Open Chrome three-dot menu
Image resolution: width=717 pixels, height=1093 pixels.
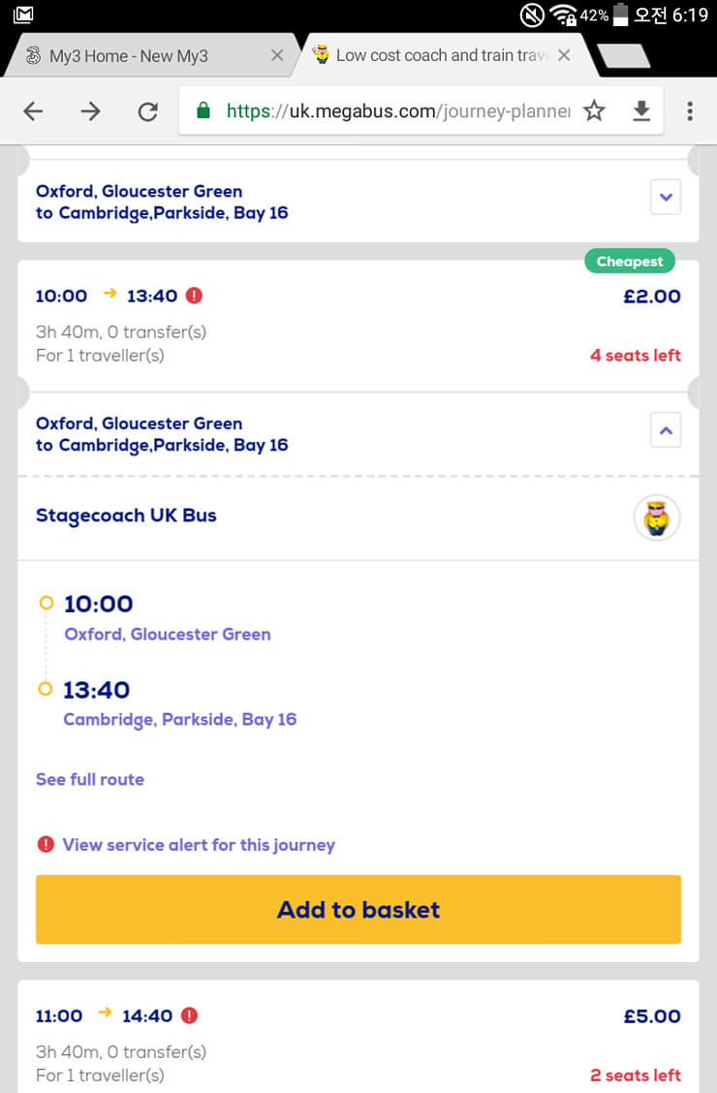point(690,111)
